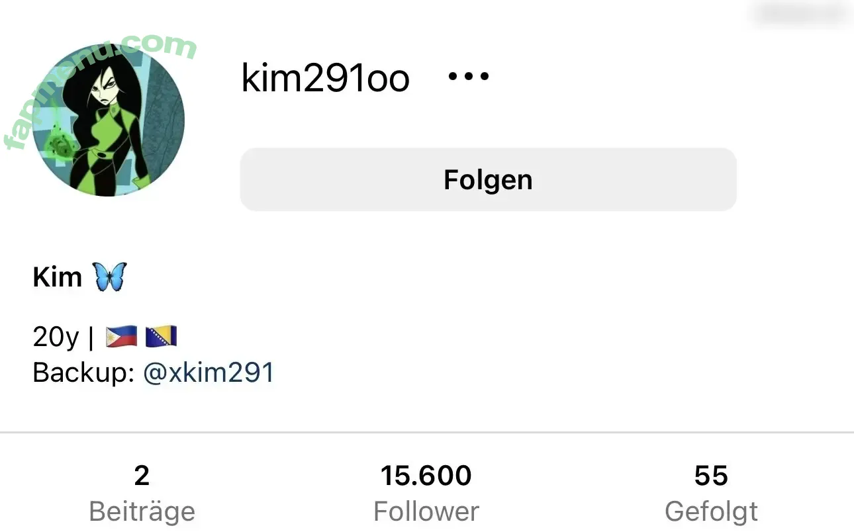
Task: Open the Beiträge posts label
Action: (142, 511)
